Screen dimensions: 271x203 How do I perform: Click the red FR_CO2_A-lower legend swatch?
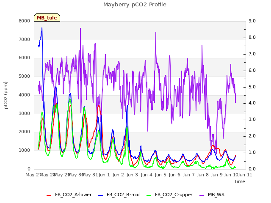click(49, 195)
